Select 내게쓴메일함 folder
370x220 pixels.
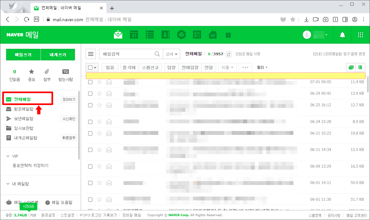pos(25,138)
